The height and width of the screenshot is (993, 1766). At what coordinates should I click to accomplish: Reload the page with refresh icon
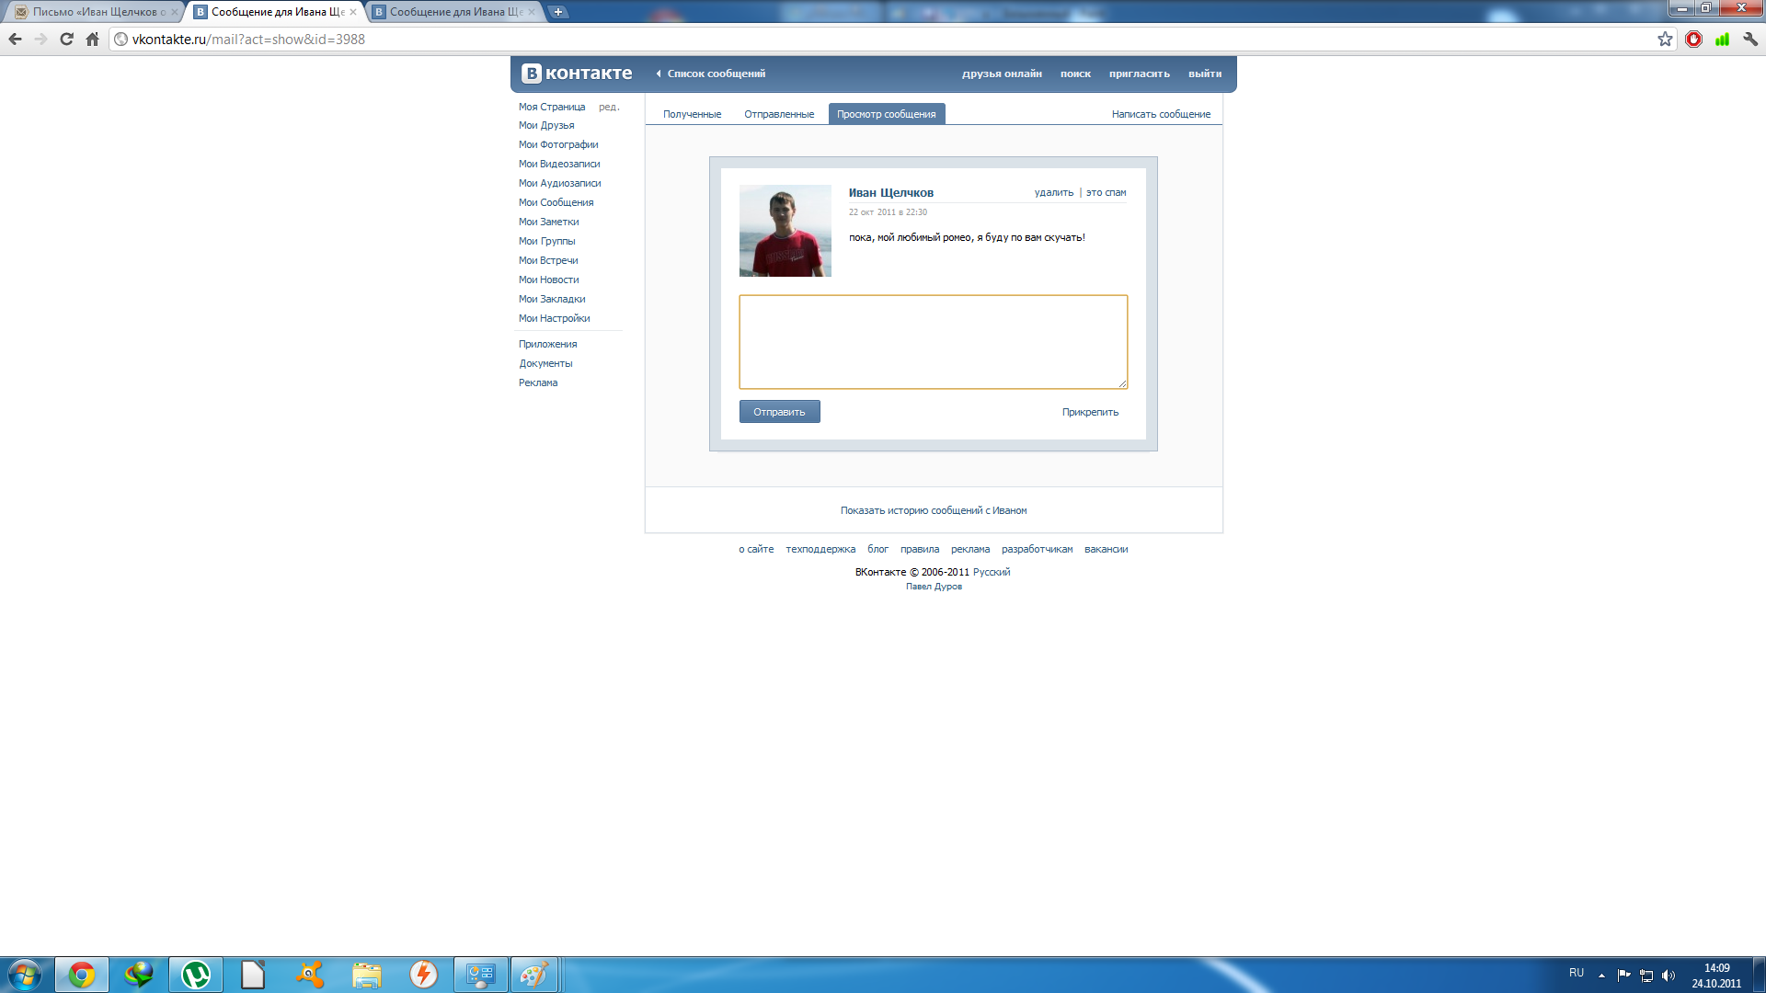[66, 40]
